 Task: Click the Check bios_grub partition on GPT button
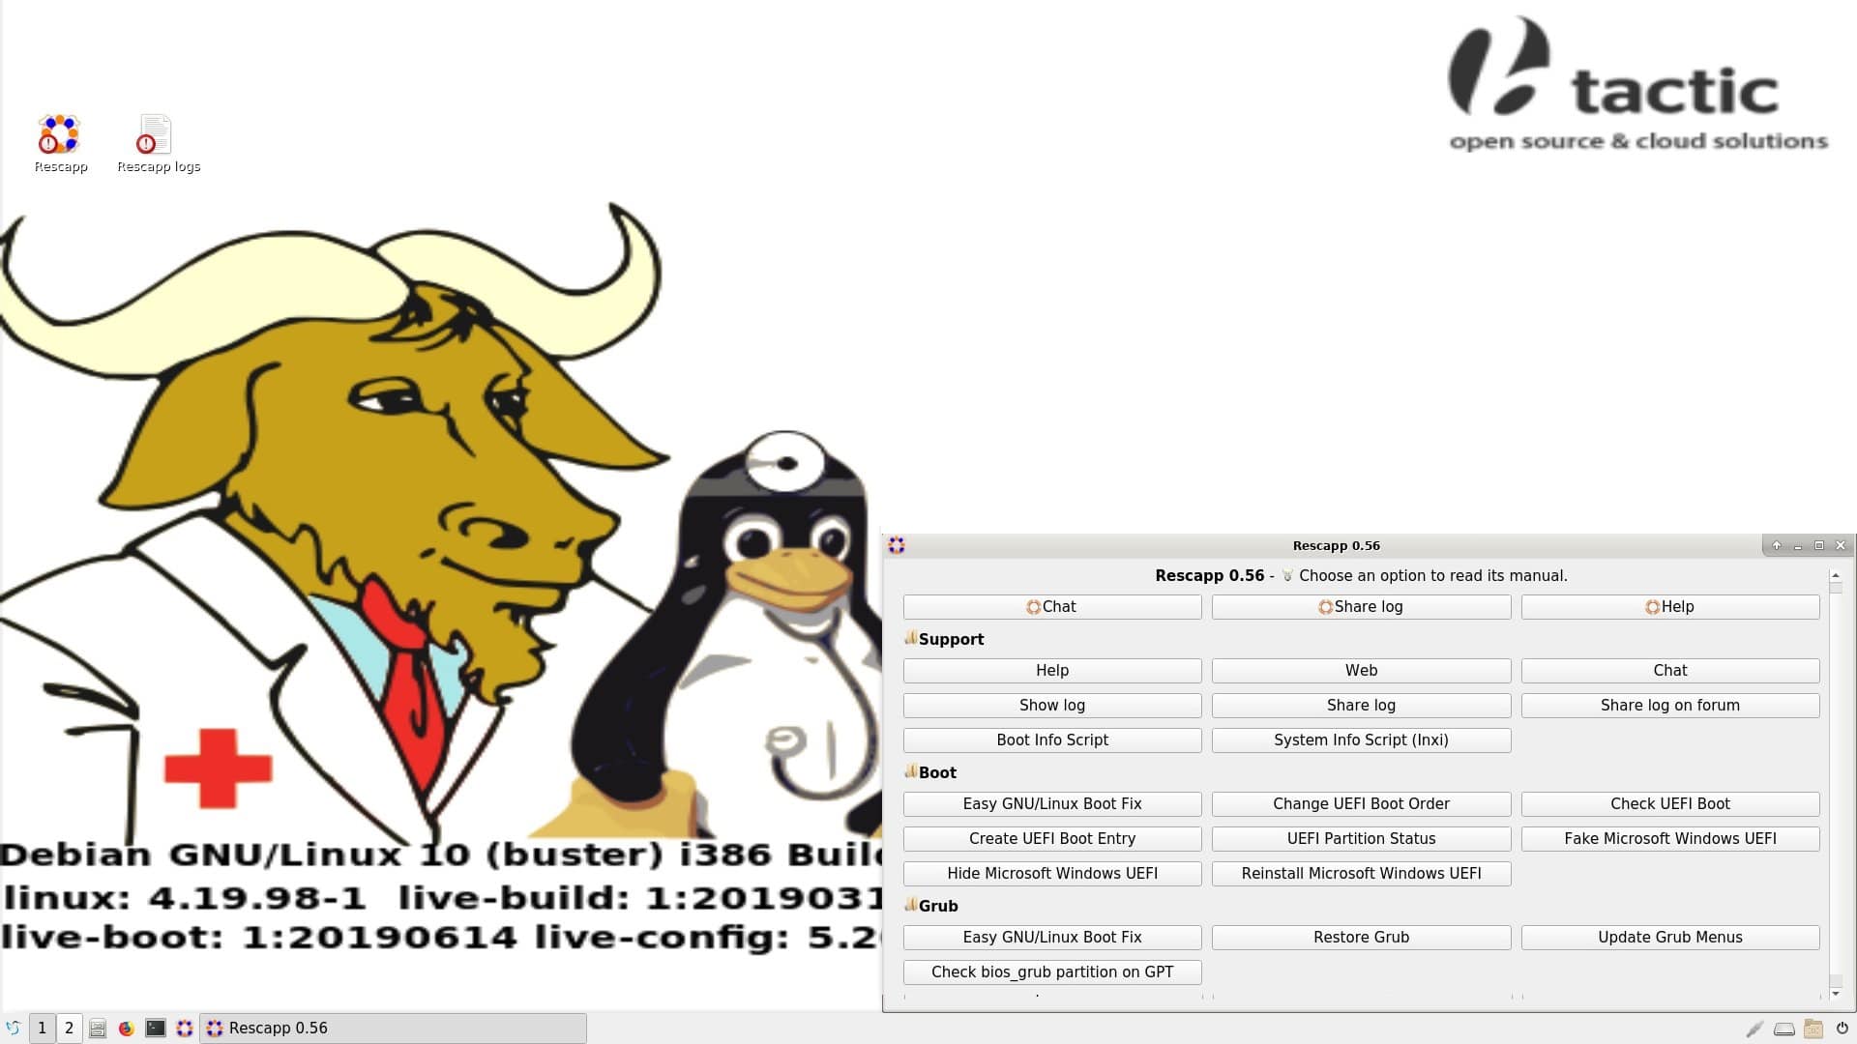tap(1051, 971)
